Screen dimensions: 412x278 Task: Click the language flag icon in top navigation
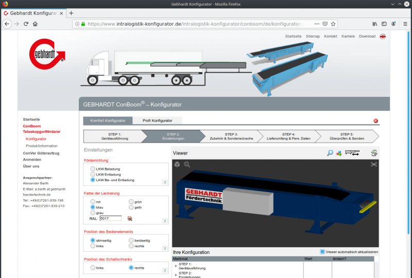coord(383,37)
